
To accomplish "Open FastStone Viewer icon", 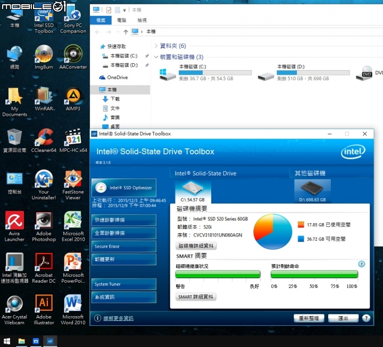I will point(73,185).
